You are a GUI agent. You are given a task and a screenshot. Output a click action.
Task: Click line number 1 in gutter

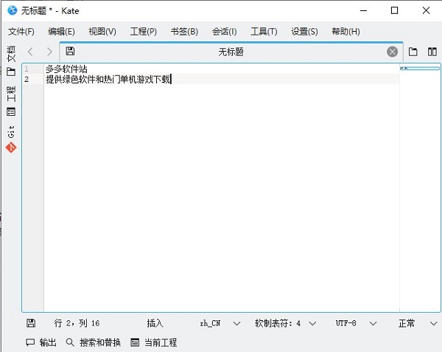[x=27, y=69]
